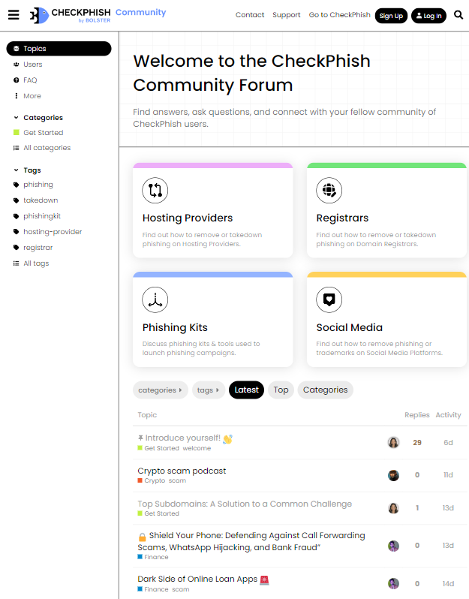
Task: Click the Hosting Providers card icon
Action: 155,190
